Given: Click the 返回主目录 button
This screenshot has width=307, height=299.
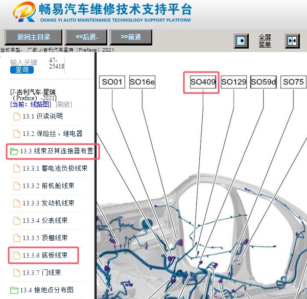Looking at the screenshot, I should [33, 37].
